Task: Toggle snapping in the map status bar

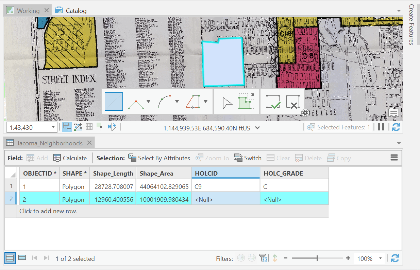Action: (x=67, y=127)
